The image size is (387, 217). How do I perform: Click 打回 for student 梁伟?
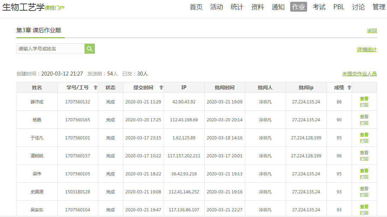coord(364,177)
